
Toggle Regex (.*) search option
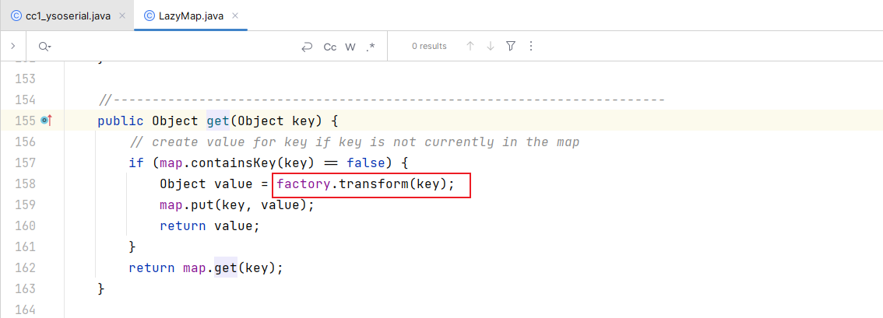click(x=370, y=47)
